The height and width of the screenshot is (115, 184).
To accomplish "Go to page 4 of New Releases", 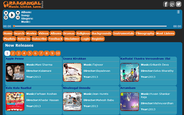I will click(x=24, y=53).
